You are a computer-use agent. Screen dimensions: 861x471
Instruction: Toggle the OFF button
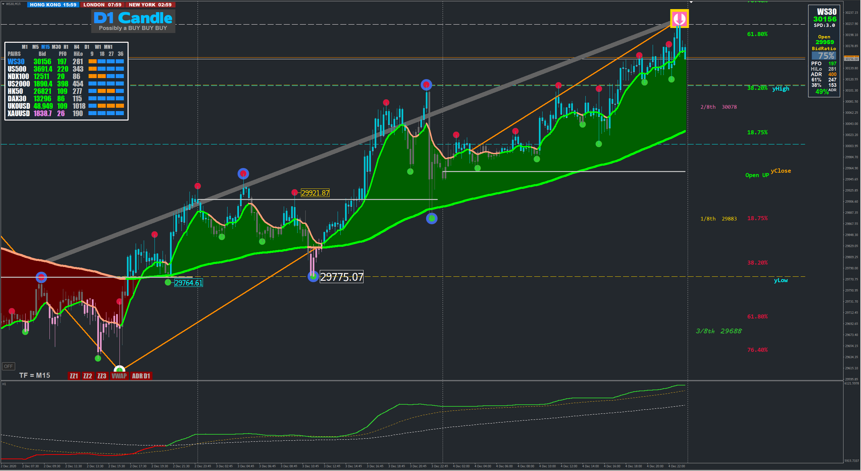[8, 366]
